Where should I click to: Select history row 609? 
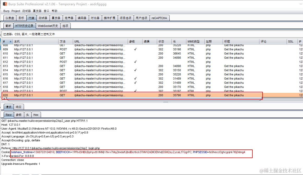[152, 50]
